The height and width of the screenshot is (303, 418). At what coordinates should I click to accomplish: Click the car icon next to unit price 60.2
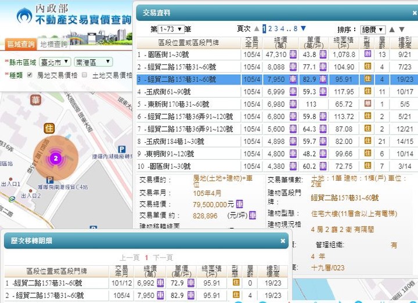pos(323,166)
